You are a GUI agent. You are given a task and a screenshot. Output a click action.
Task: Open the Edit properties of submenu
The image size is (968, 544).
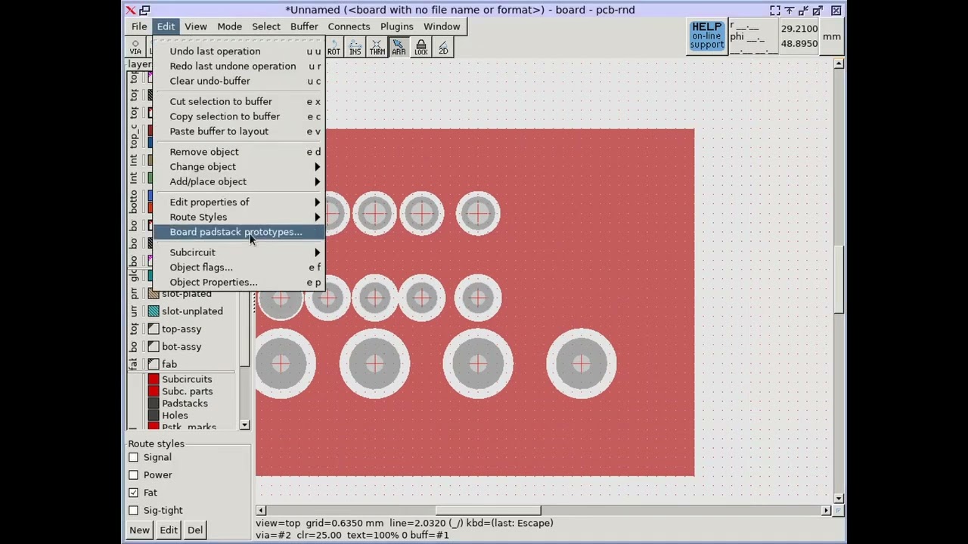pos(239,202)
